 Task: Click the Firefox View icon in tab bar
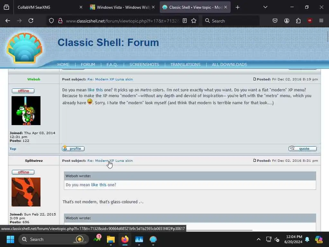point(6,7)
